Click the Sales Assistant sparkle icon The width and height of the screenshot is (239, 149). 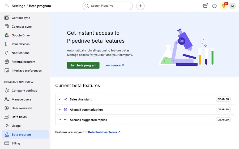66,99
